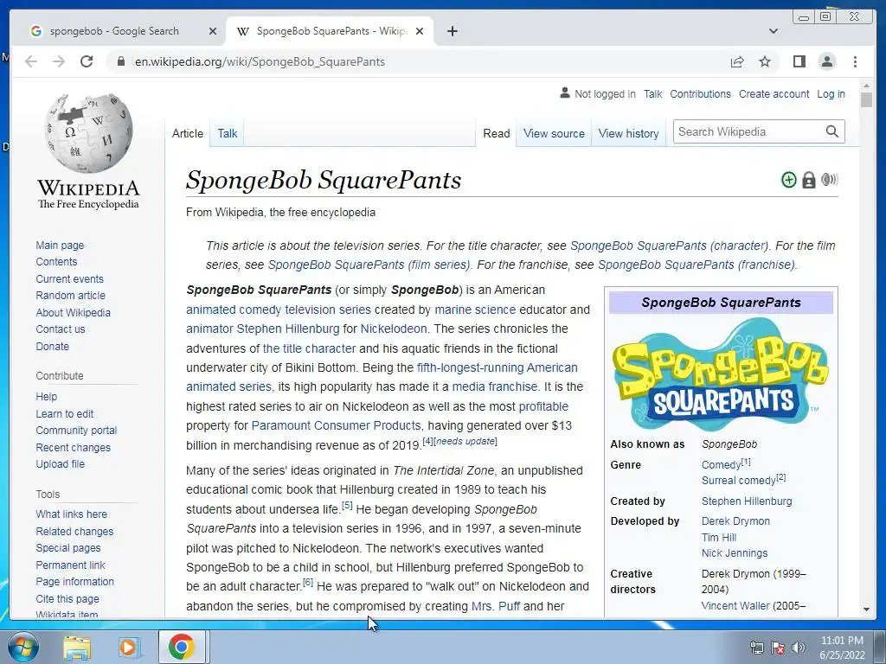Screen dimensions: 886x664
Task: Click the Create account link
Action: click(x=774, y=93)
